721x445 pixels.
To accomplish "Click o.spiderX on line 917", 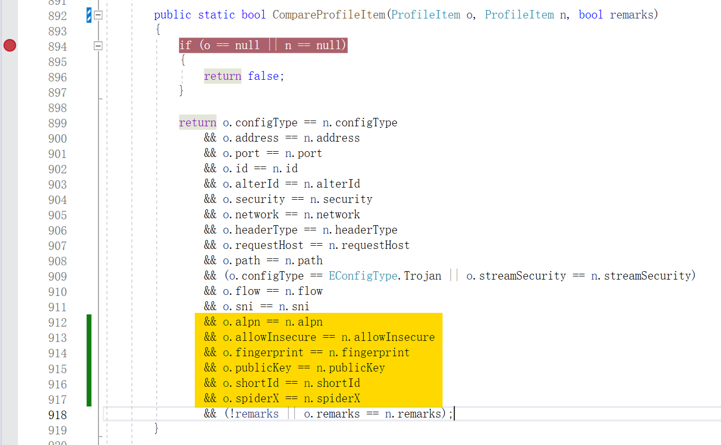I will 250,398.
